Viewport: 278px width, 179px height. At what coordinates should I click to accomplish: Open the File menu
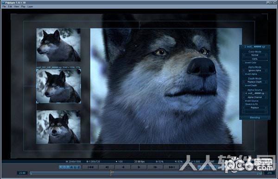point(4,6)
